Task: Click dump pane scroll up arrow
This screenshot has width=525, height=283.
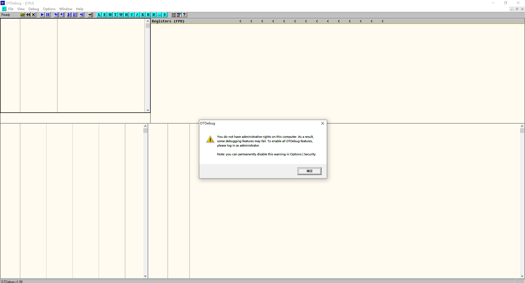Action: (145, 126)
